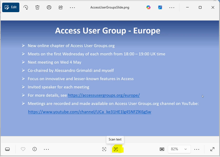This screenshot has height=157, width=220.
Task: Click the line about Alessandro Grimaldi co-chairing
Action: (x=71, y=71)
